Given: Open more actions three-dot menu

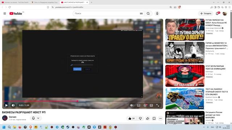Looking at the screenshot, I should pyautogui.click(x=161, y=118).
